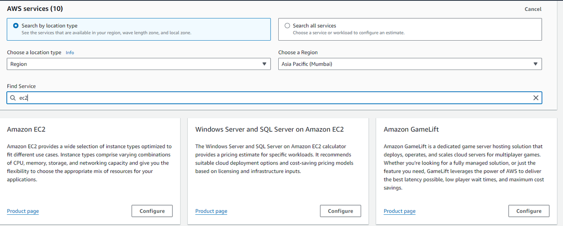Click the Amazon GameLift description text
The image size is (563, 226).
click(464, 167)
